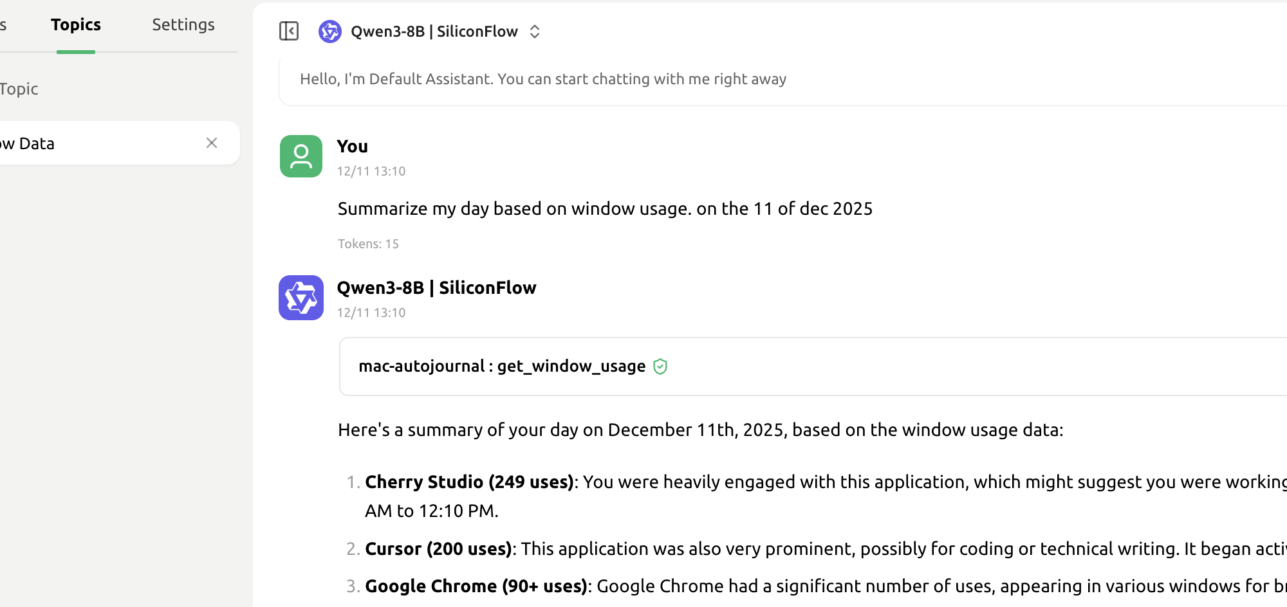The image size is (1287, 607).
Task: Collapse the sidebar using the panel toggle icon
Action: click(x=288, y=31)
